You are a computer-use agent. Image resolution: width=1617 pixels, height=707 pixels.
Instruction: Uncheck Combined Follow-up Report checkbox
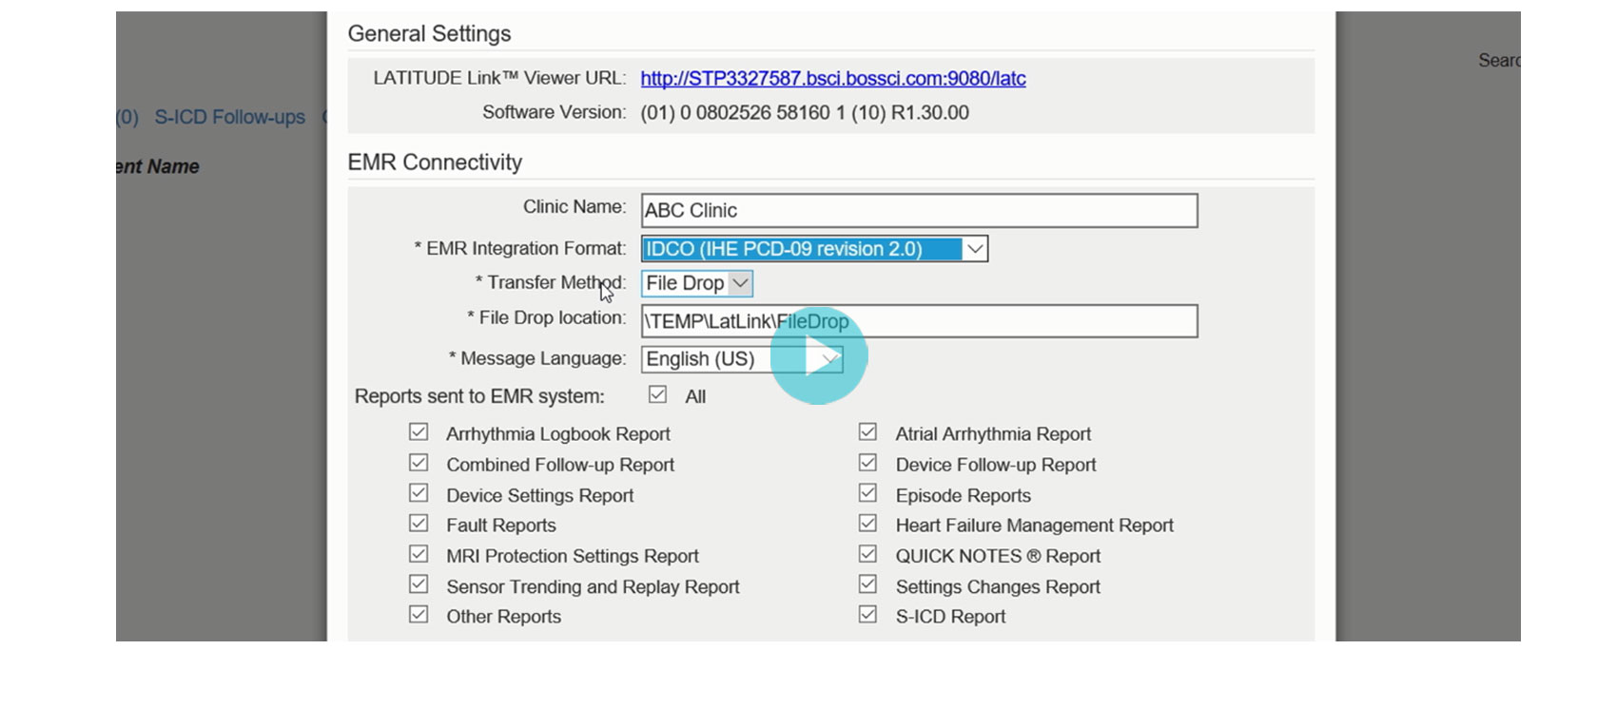[x=419, y=463]
